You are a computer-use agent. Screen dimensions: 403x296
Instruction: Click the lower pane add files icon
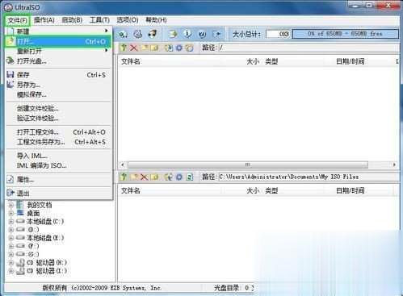click(x=169, y=177)
